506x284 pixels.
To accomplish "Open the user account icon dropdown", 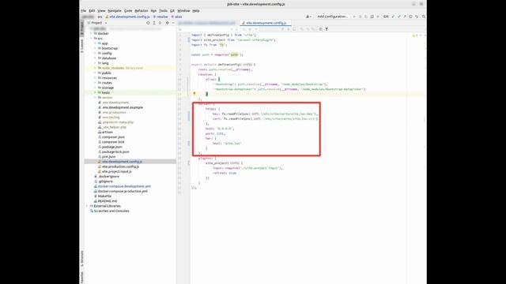I will click(308, 17).
